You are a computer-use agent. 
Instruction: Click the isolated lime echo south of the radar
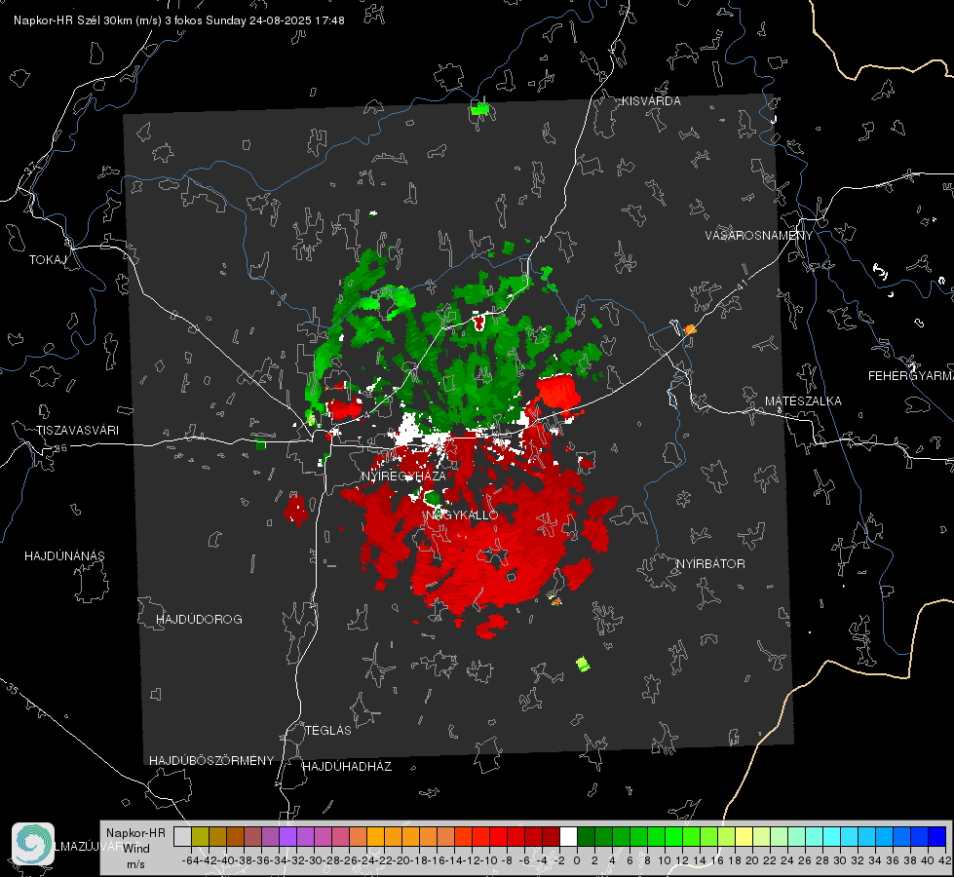[x=583, y=664]
